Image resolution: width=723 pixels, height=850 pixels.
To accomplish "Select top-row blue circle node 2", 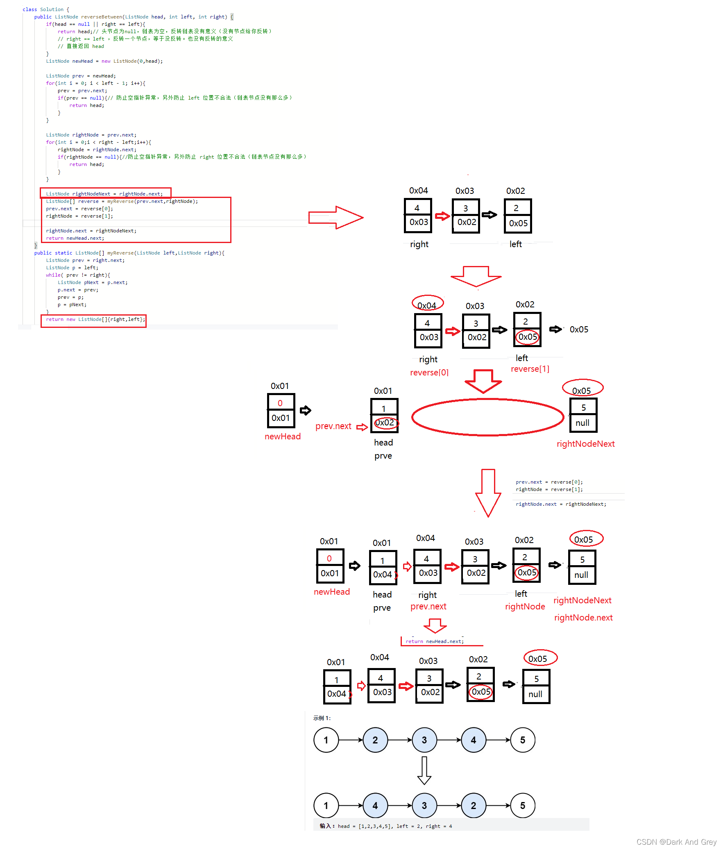I will tap(375, 740).
